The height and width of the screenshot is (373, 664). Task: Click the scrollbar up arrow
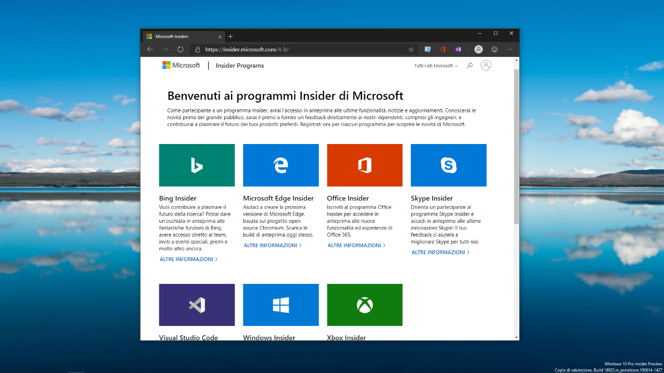click(x=516, y=60)
